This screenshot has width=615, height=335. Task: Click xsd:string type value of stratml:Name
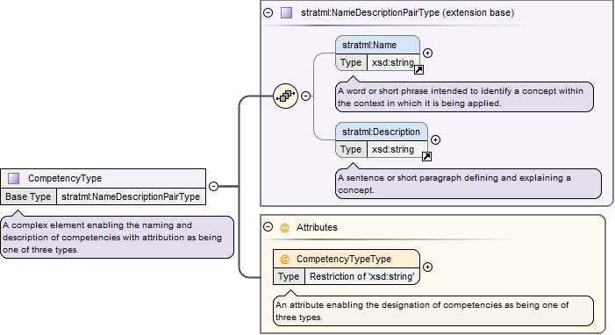coord(393,62)
